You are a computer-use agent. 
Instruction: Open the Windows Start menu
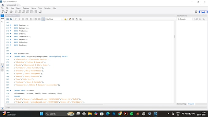click(x=42, y=114)
